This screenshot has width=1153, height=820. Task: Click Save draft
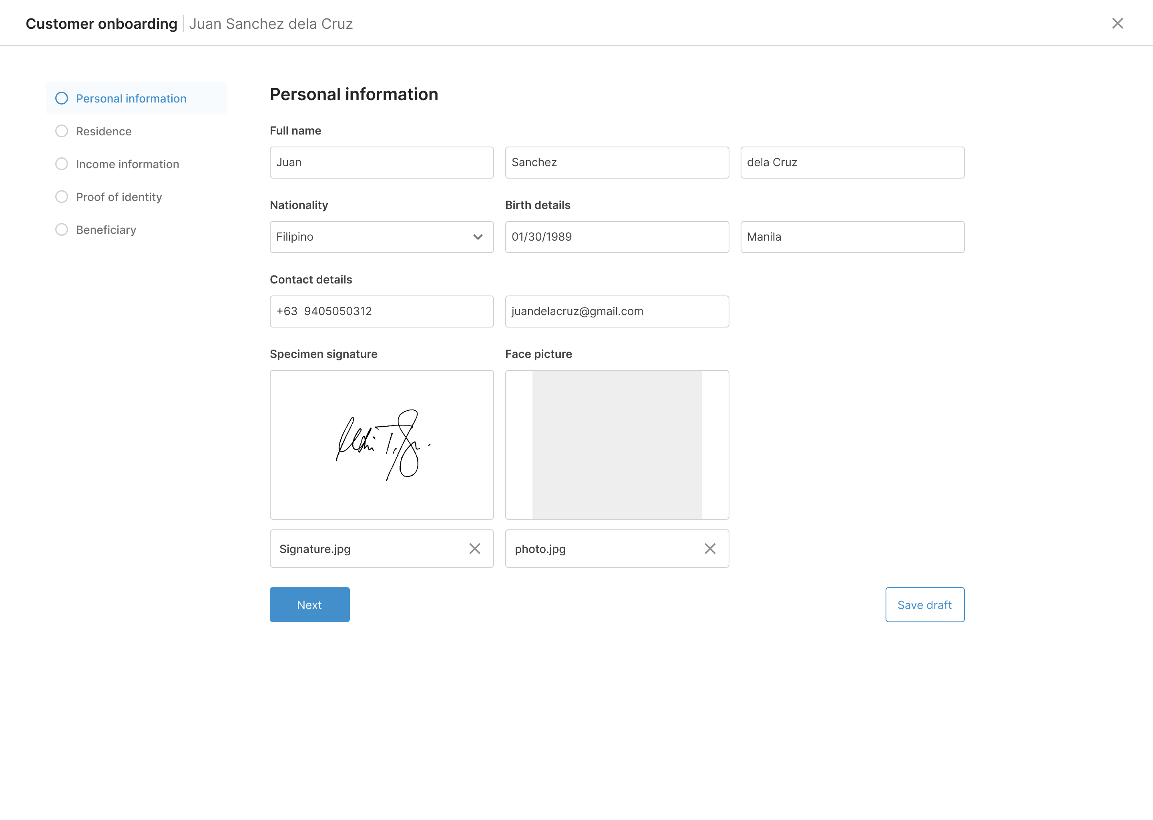point(924,605)
